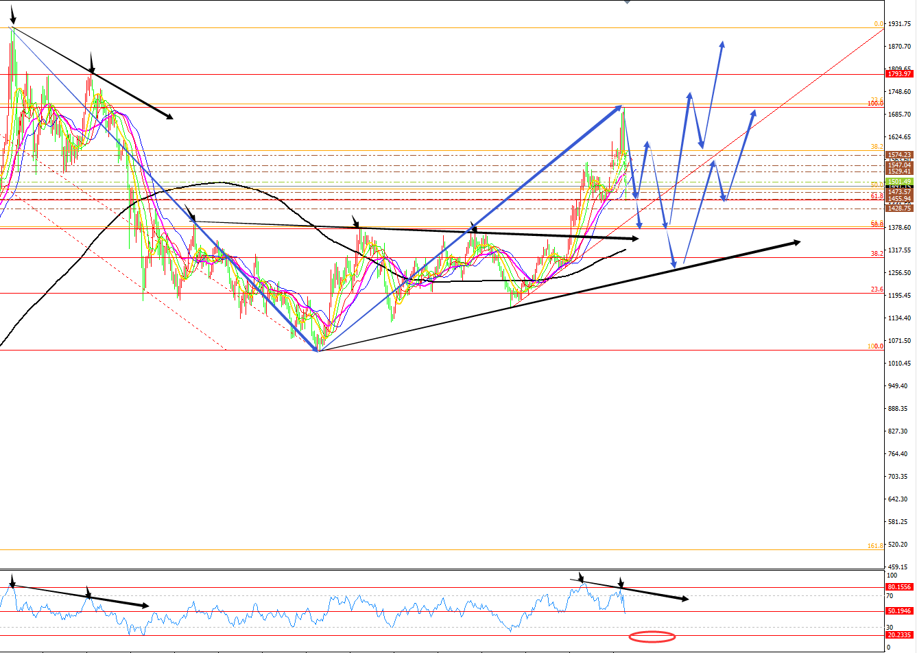The image size is (917, 653).
Task: Select the black arrow marker above the second peak
Action: click(92, 64)
